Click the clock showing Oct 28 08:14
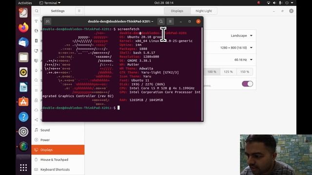Image resolution: width=312 pixels, height=175 pixels. (164, 3)
